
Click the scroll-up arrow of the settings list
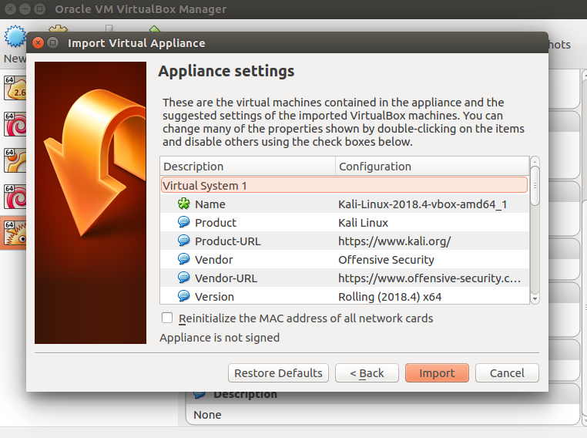click(x=535, y=161)
